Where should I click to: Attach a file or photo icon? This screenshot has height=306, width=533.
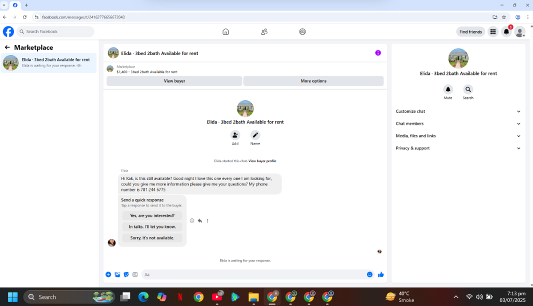click(117, 274)
